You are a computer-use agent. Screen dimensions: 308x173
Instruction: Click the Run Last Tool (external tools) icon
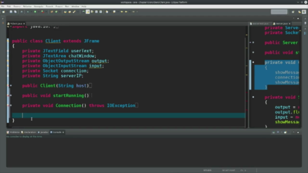(42, 12)
